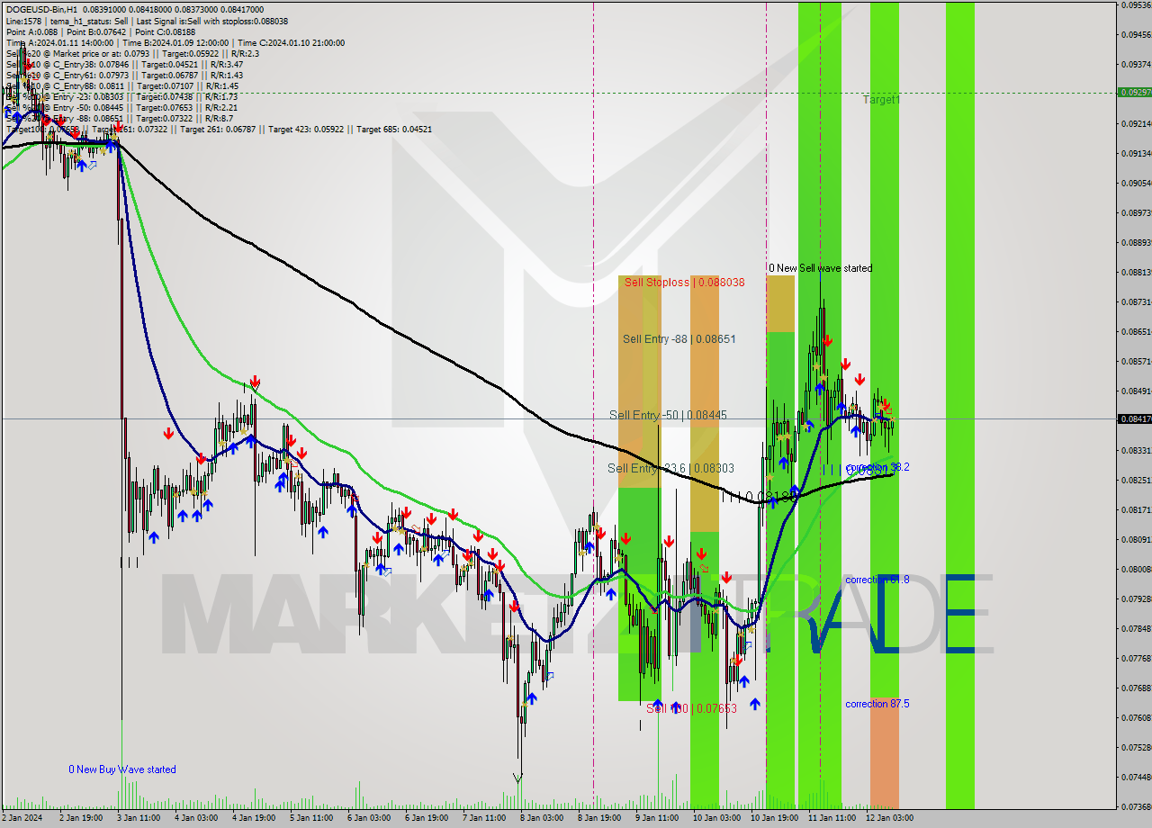
Task: Click the 'Sell 100 | 0.07653' label
Action: (x=691, y=708)
